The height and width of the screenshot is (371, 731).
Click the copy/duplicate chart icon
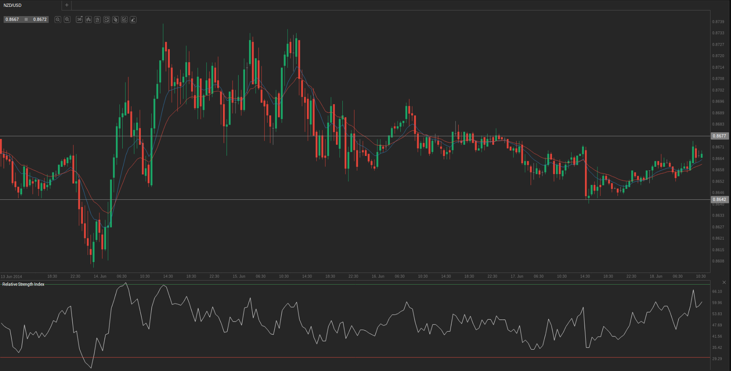115,19
